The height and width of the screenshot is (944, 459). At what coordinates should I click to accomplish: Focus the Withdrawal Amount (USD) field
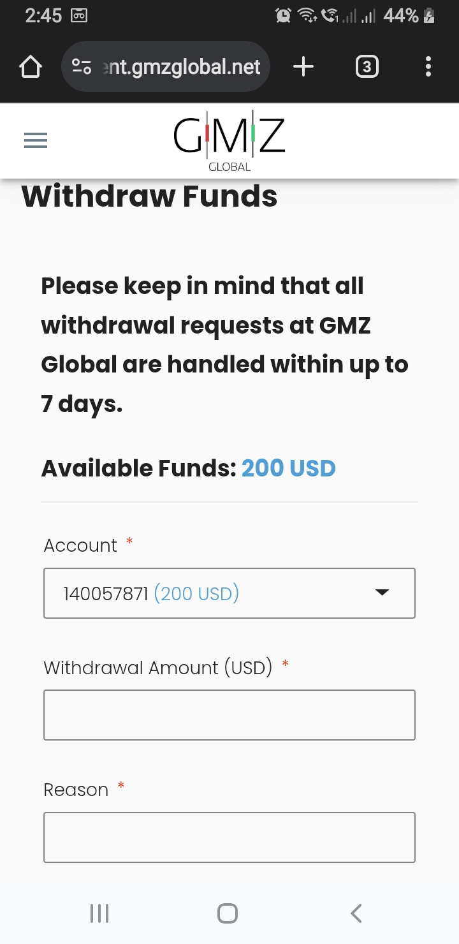pyautogui.click(x=229, y=714)
